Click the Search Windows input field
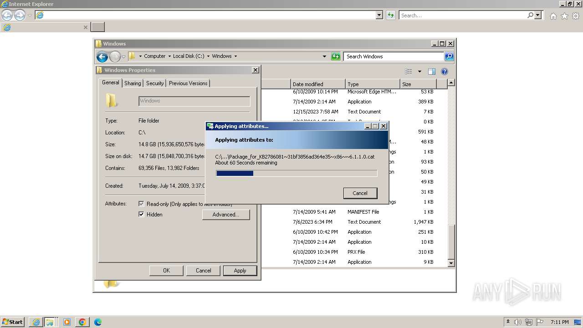583x328 pixels. pyautogui.click(x=394, y=56)
